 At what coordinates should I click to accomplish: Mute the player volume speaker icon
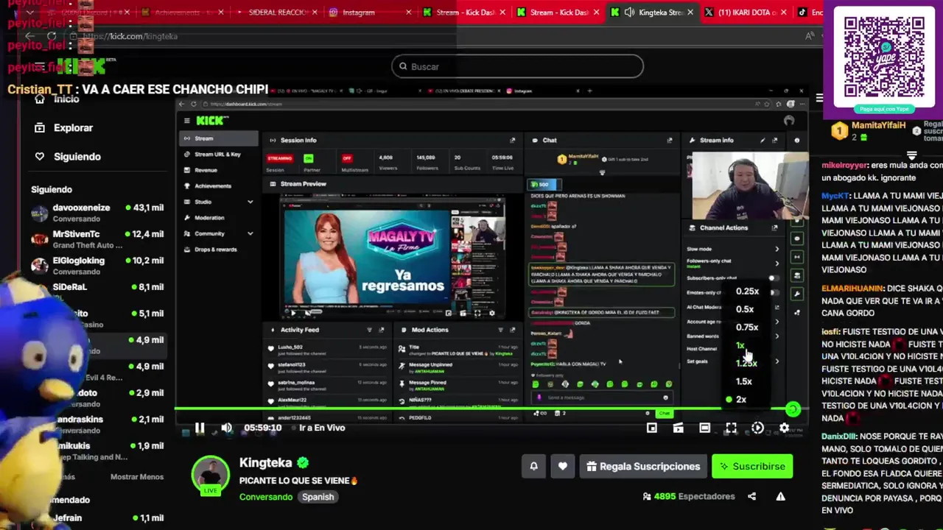coord(226,428)
